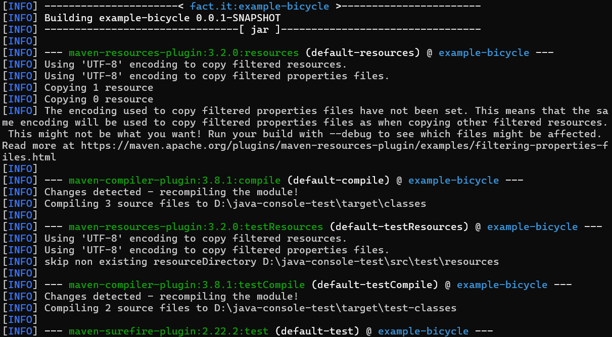Click maven-surefire-plugin:2.22.2:test text
The width and height of the screenshot is (612, 337).
(169, 331)
